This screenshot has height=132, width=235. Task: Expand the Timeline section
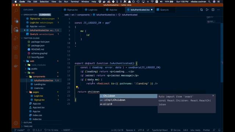coord(22,126)
